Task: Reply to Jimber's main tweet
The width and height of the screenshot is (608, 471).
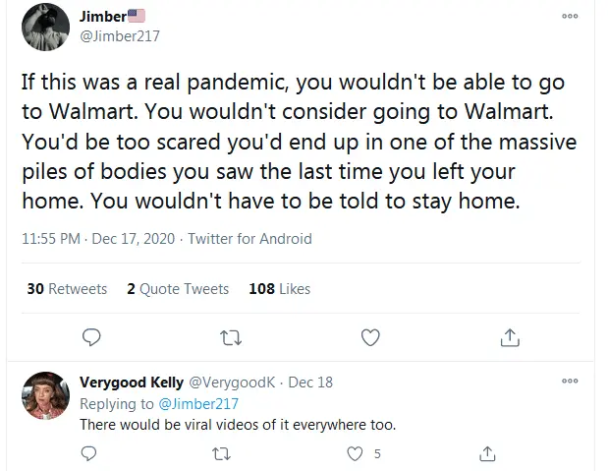Action: (91, 337)
